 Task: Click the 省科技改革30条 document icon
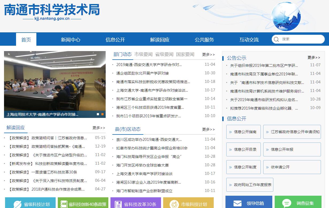[118, 204]
